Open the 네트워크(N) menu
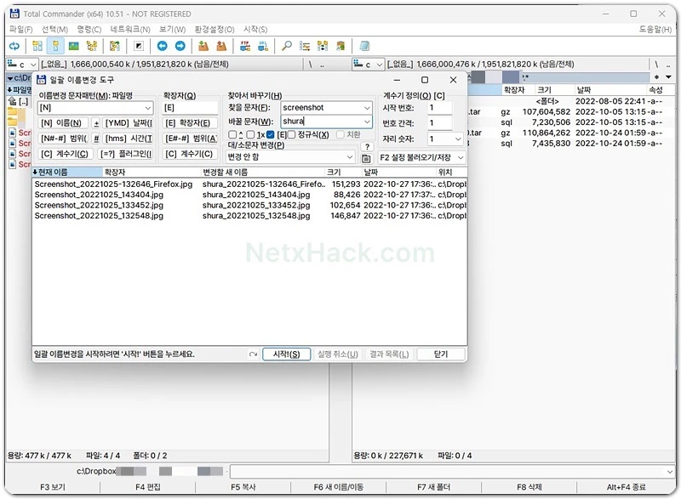681x499 pixels. (x=130, y=29)
